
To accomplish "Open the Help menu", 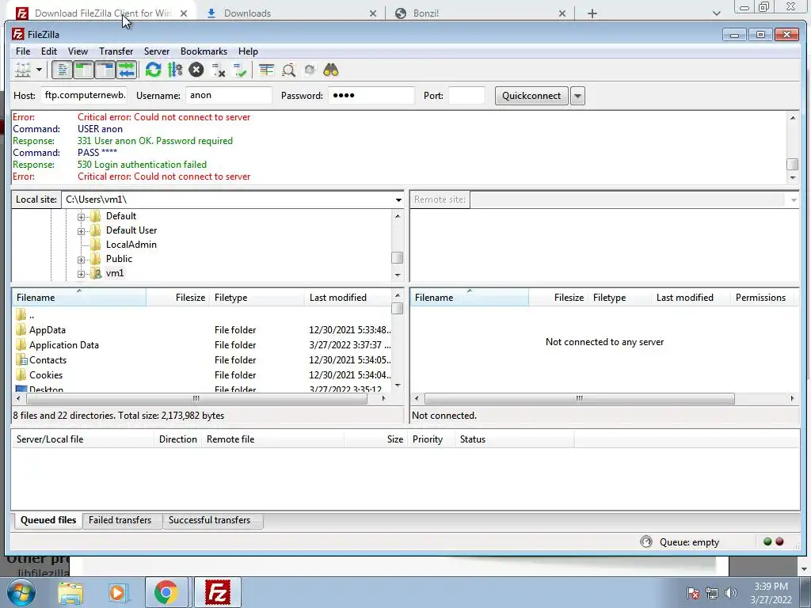I will click(248, 51).
